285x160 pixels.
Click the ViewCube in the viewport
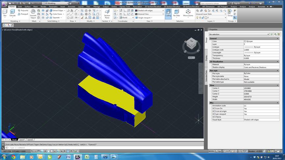coord(192,44)
